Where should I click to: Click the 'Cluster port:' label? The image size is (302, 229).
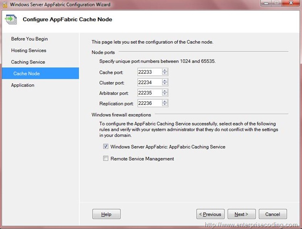point(112,83)
